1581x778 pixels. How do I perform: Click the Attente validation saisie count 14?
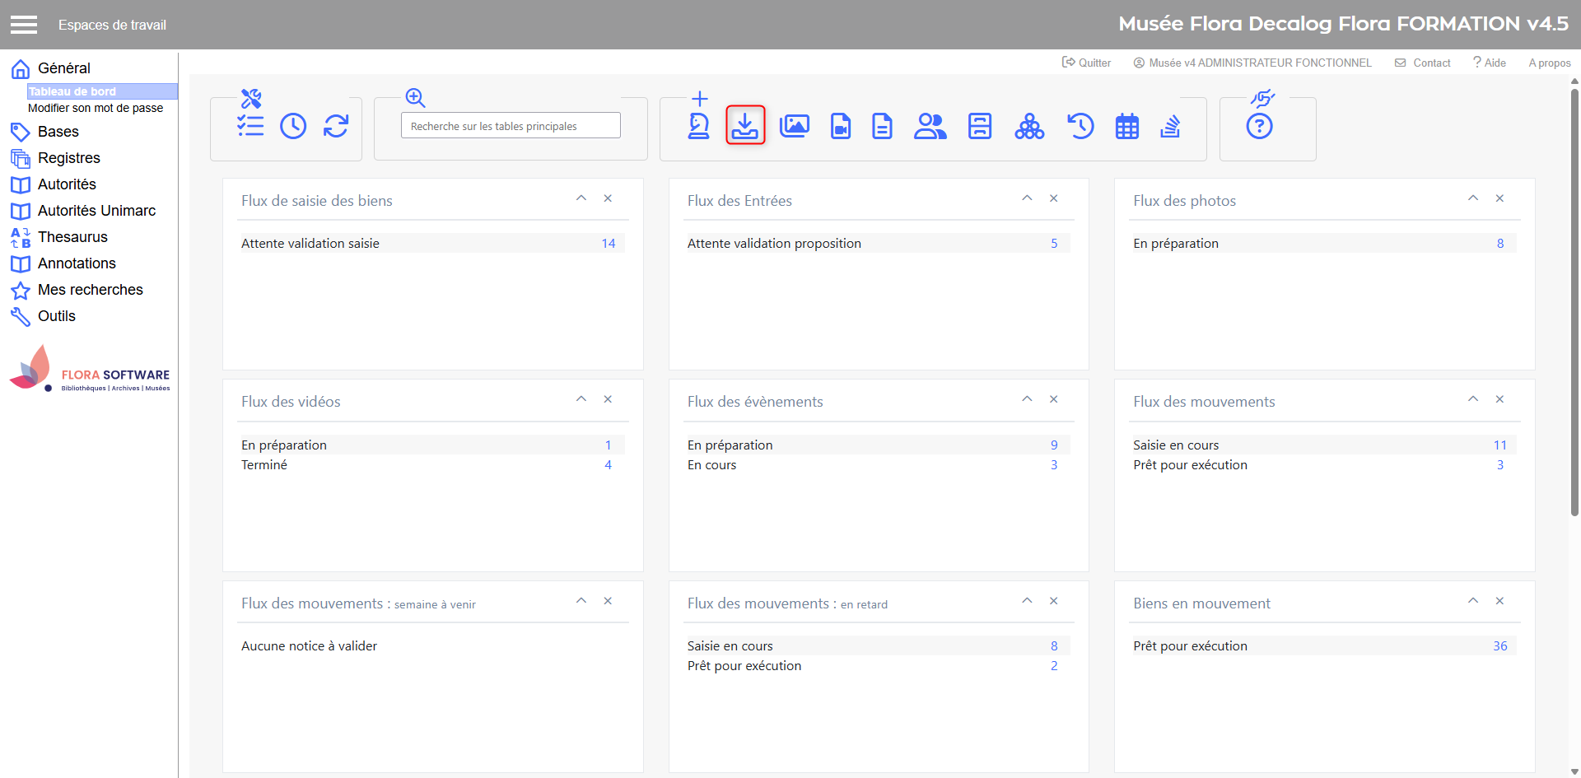[x=608, y=243]
